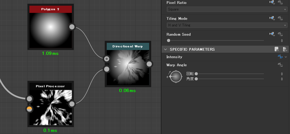
Task: Click the 0.06 ms timing label
Action: click(127, 91)
